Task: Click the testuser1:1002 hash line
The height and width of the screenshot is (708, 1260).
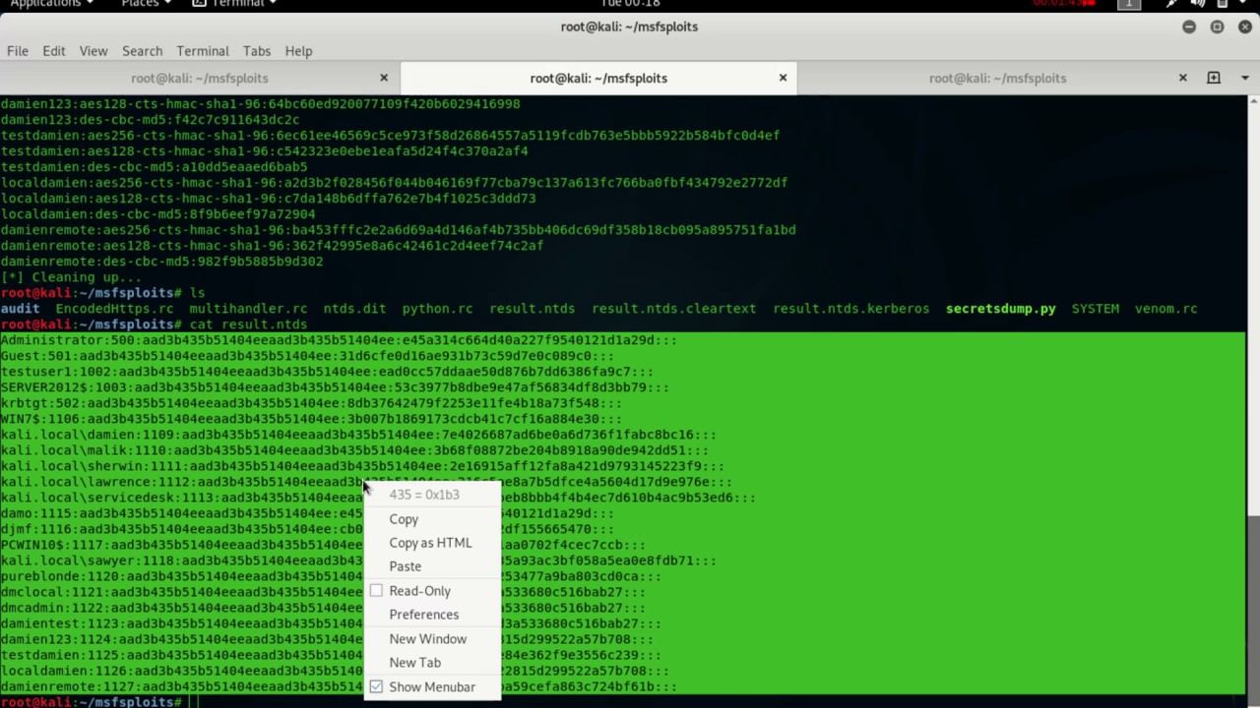Action: 327,372
